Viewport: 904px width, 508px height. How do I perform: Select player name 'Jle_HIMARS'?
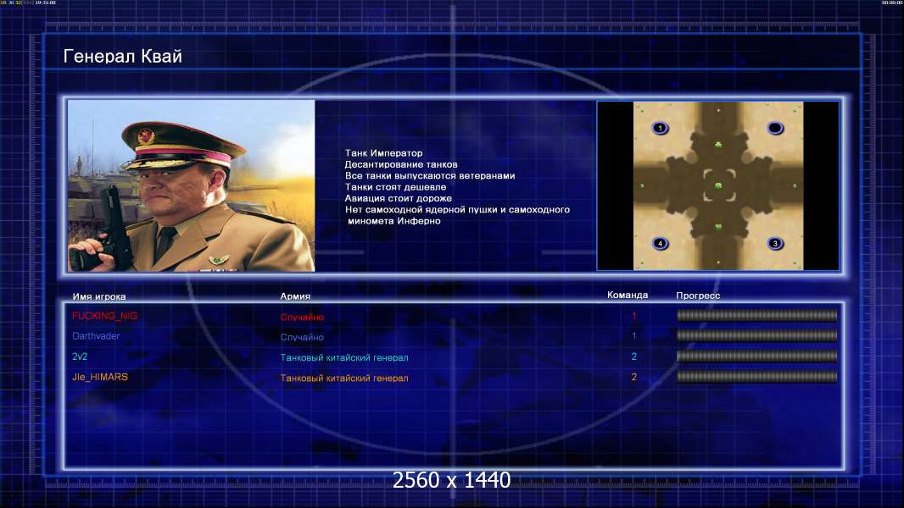point(100,377)
